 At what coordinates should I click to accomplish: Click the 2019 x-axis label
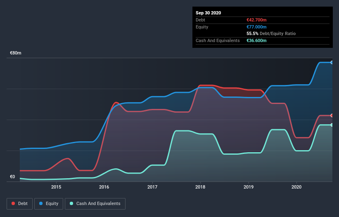[x=249, y=187]
